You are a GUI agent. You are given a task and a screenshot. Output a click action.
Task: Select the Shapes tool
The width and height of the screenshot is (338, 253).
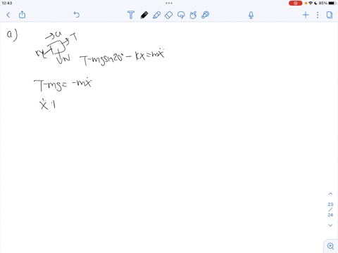click(193, 15)
